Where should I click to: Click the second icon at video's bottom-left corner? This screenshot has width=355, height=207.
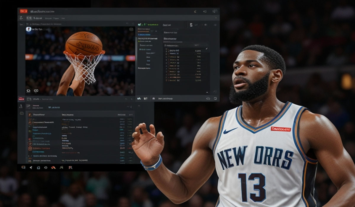pyautogui.click(x=36, y=91)
